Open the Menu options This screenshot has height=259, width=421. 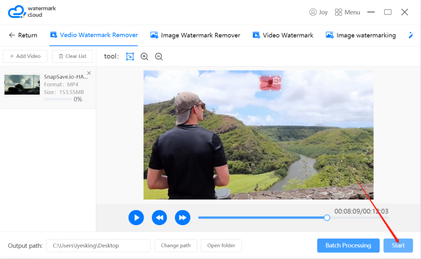pos(347,12)
